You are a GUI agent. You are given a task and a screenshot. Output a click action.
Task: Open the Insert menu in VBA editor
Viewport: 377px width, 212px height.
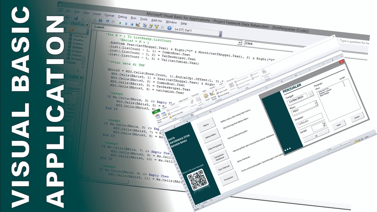97,14
